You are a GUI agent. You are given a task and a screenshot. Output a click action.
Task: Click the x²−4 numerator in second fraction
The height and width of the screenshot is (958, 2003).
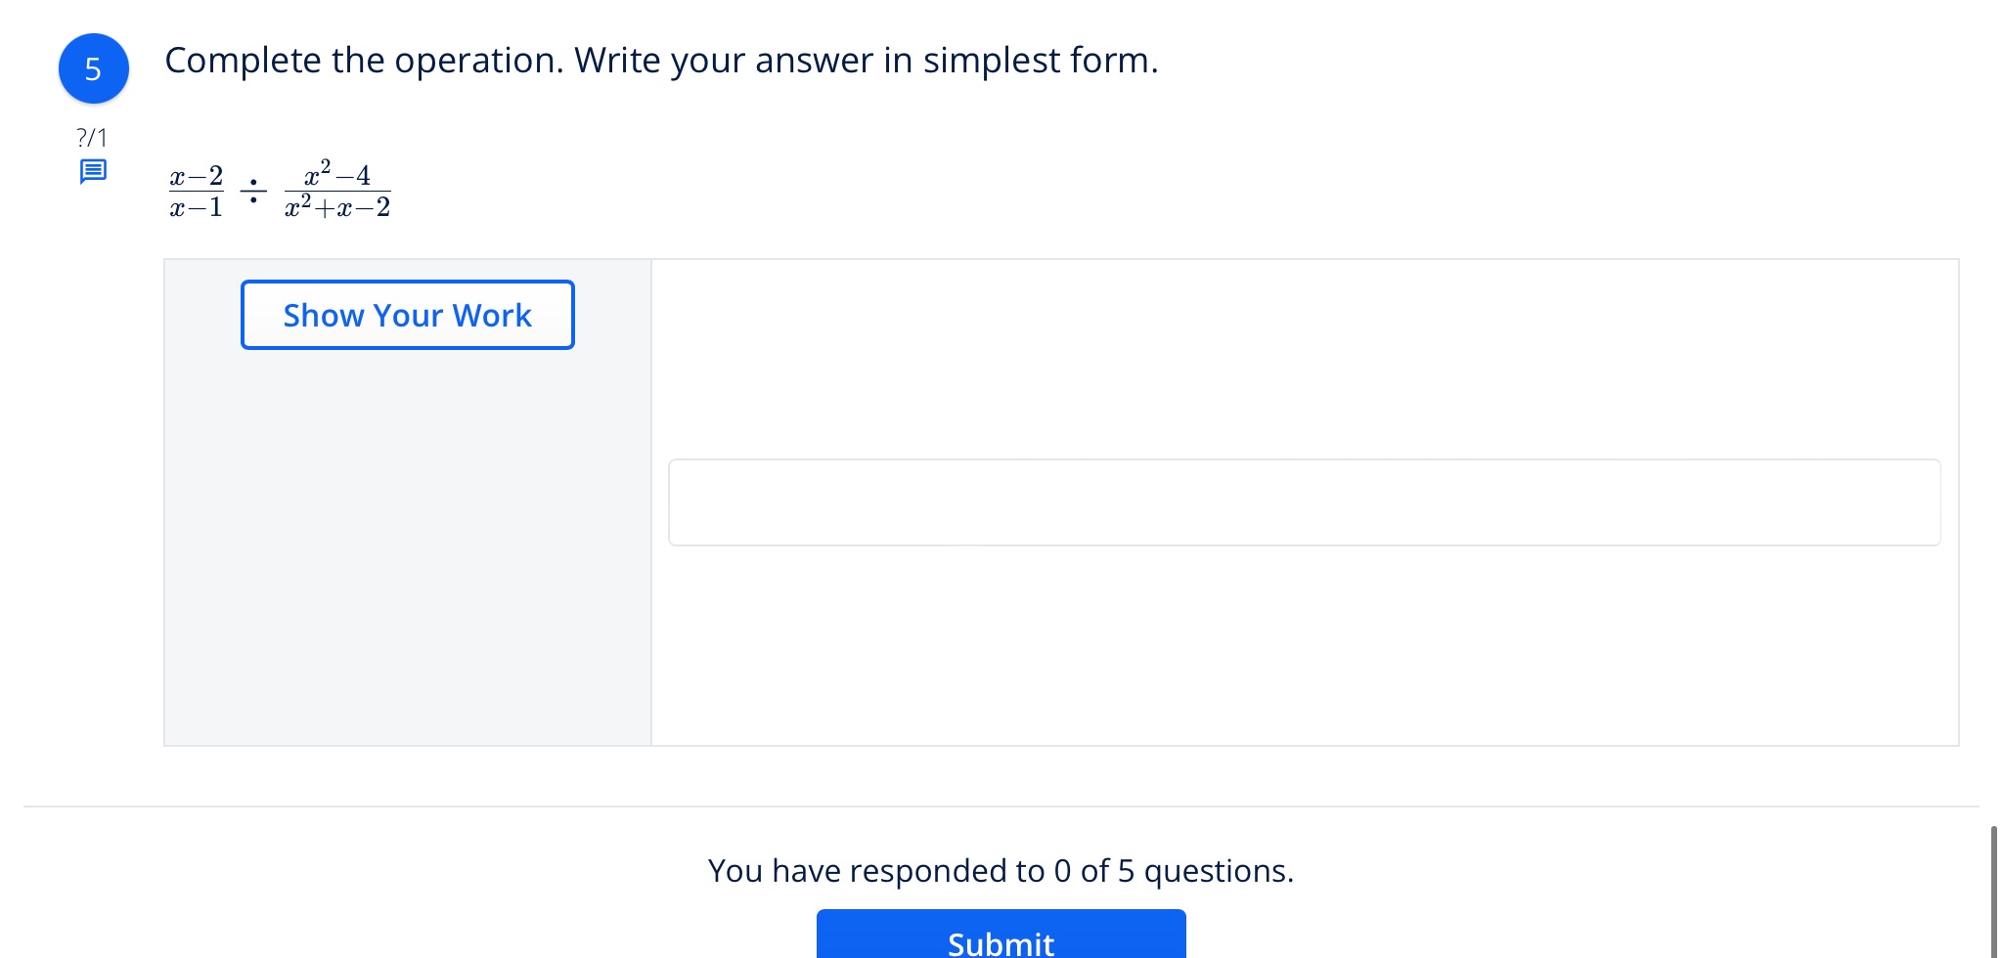click(337, 174)
